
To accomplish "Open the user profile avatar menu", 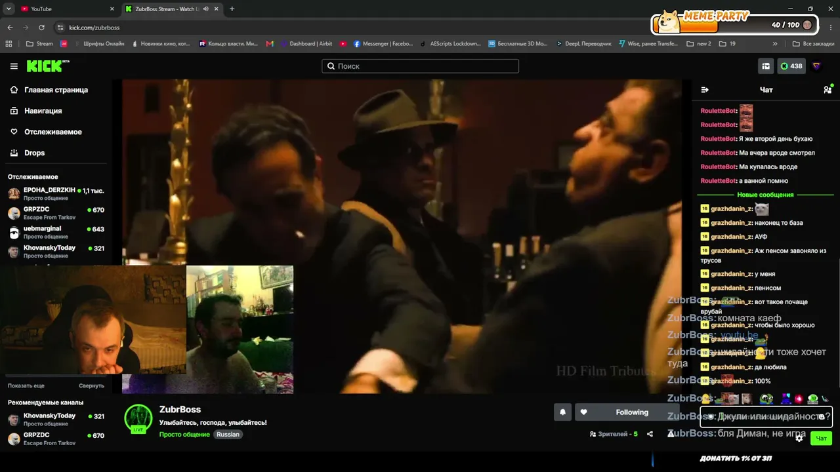I will tap(817, 66).
